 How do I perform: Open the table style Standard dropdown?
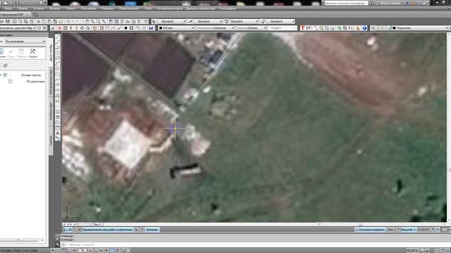point(245,22)
